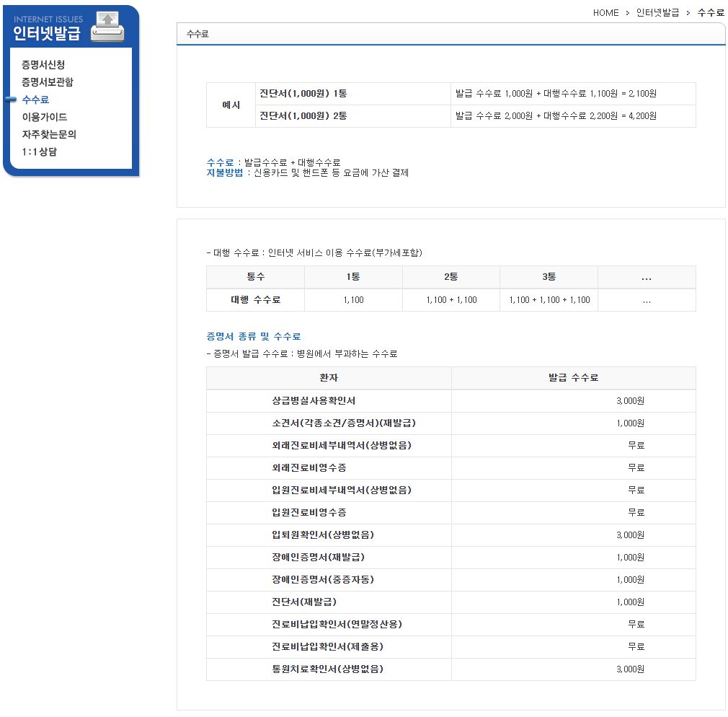Select the 소견서(각종소견/증명서)(재발급) row
The height and width of the screenshot is (717, 728).
click(450, 423)
